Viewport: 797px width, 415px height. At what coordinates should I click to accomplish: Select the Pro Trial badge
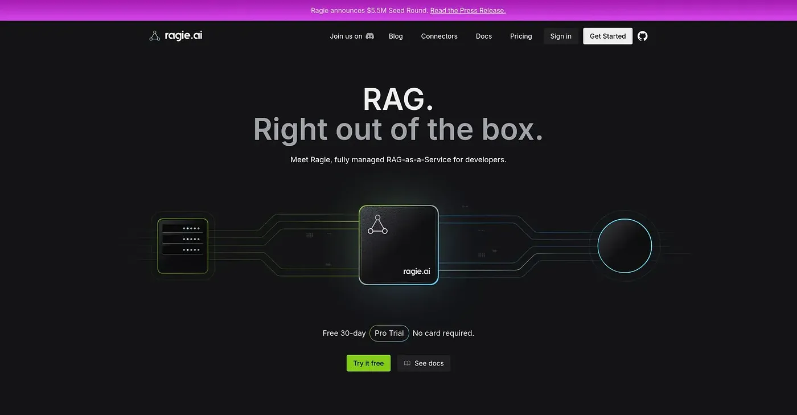tap(389, 333)
